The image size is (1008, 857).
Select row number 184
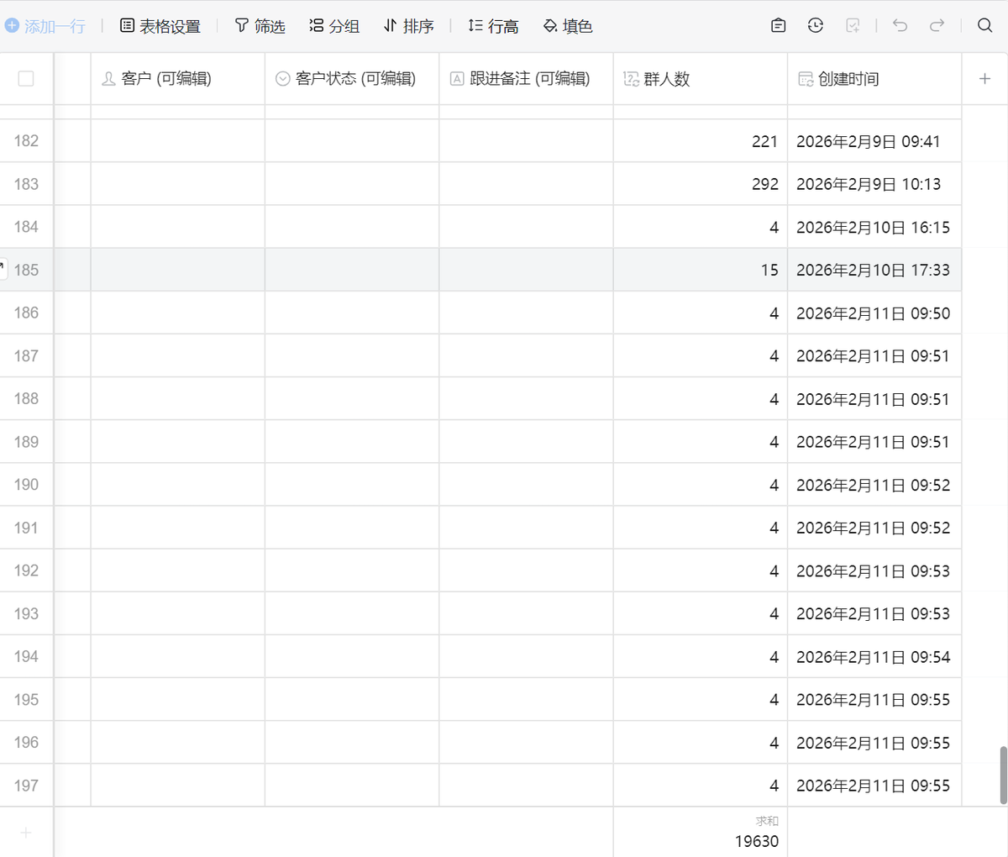click(26, 227)
